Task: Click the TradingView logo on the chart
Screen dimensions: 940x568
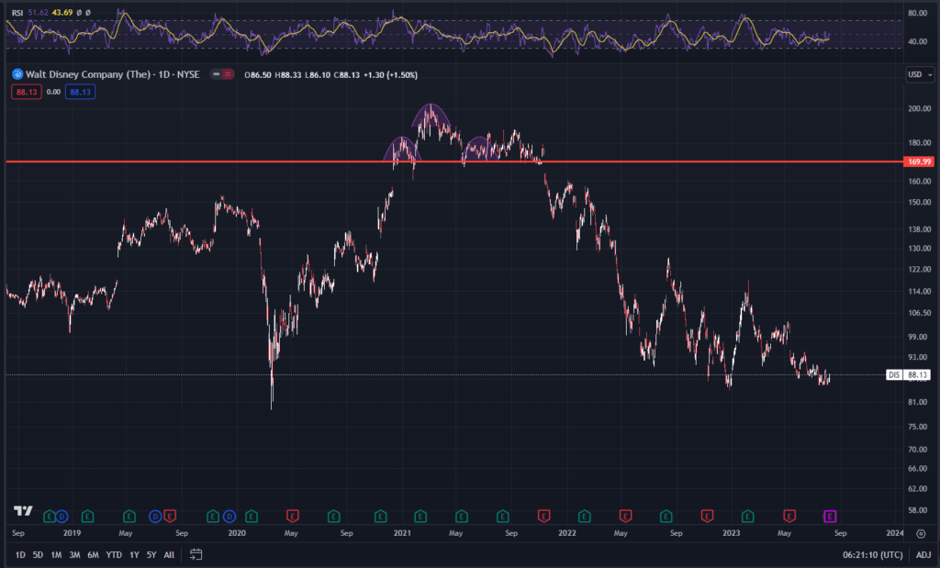Action: click(23, 510)
